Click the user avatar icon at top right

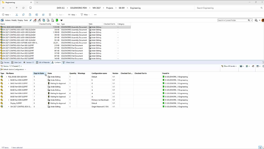(263, 20)
